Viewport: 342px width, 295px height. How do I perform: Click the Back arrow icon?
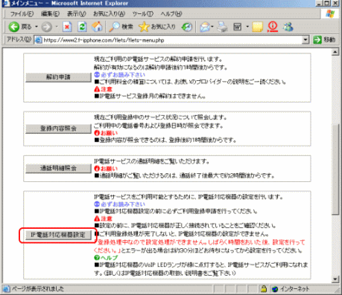tap(14, 27)
